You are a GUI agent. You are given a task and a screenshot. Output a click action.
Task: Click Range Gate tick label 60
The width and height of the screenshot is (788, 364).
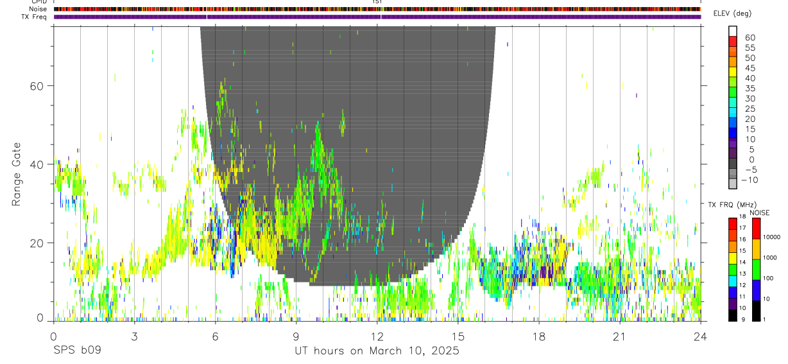click(x=38, y=86)
